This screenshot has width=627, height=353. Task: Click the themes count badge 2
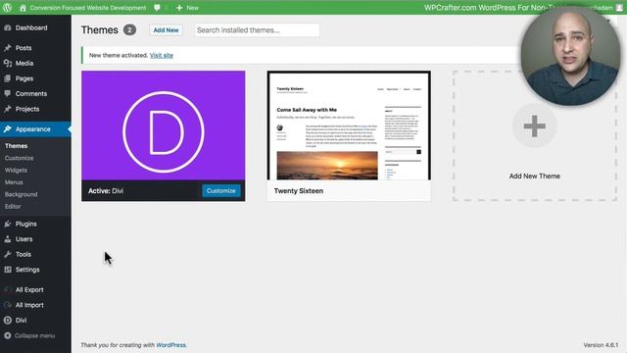click(x=129, y=30)
